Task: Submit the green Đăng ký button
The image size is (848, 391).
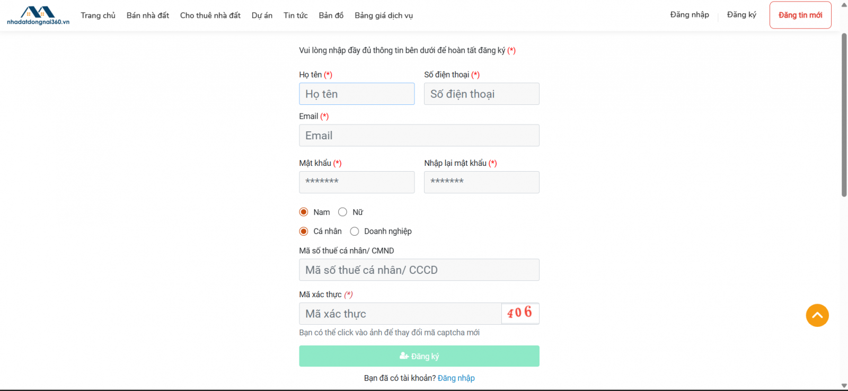Action: (419, 356)
